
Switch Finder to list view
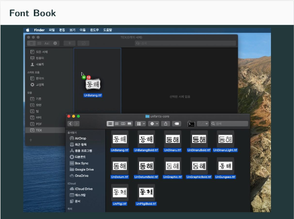coord(117,124)
